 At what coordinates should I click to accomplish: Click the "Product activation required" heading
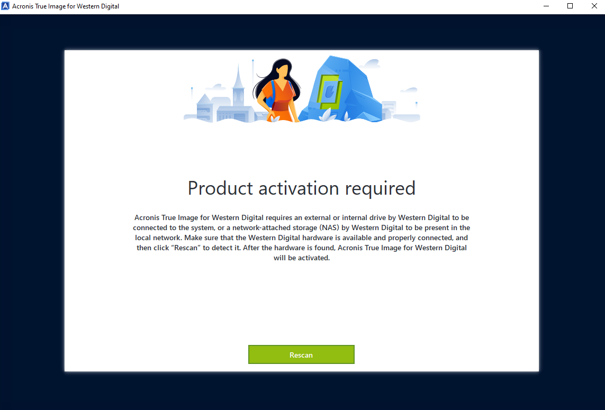pyautogui.click(x=301, y=189)
